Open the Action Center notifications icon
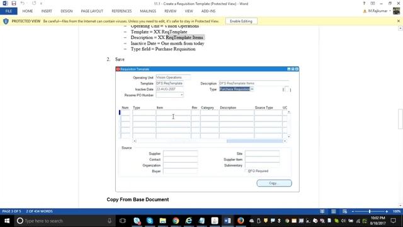 point(394,221)
